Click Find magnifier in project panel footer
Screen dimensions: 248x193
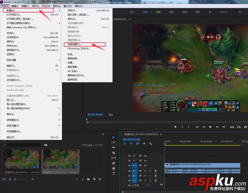[83, 179]
